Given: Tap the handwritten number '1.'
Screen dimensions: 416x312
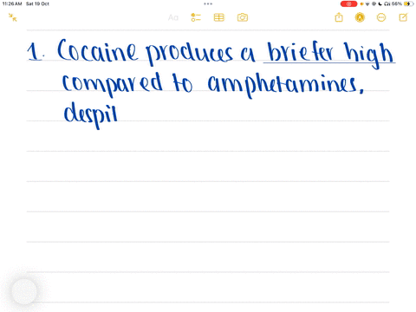Looking at the screenshot, I should tap(36, 52).
